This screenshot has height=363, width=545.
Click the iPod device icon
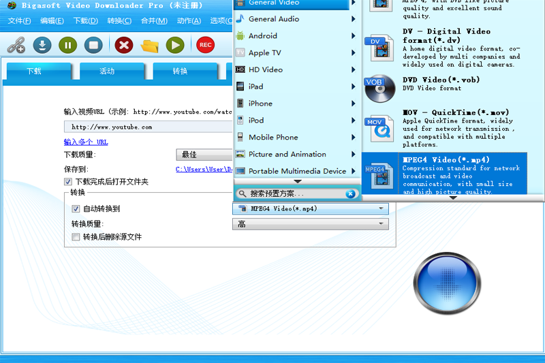[240, 120]
